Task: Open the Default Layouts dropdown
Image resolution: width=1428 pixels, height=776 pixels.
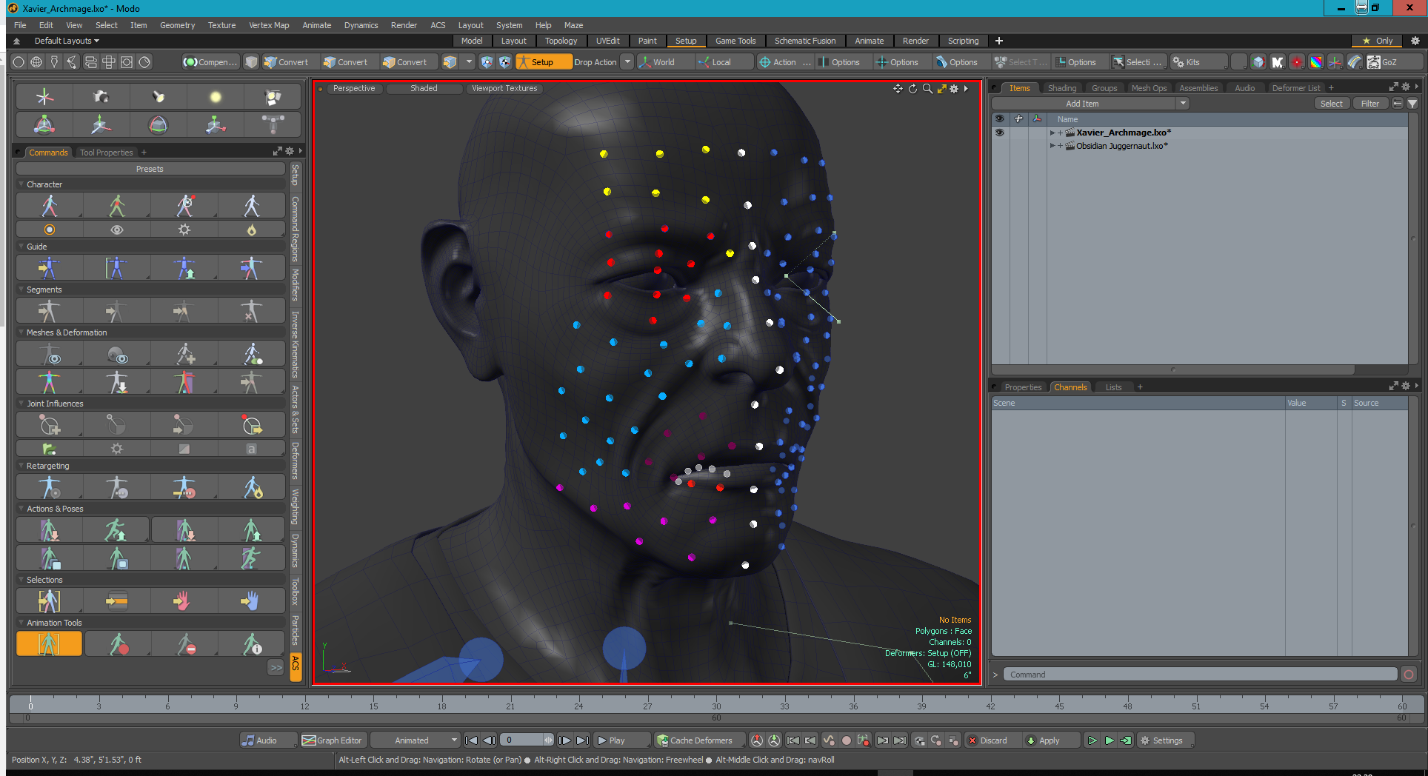Action: point(67,41)
